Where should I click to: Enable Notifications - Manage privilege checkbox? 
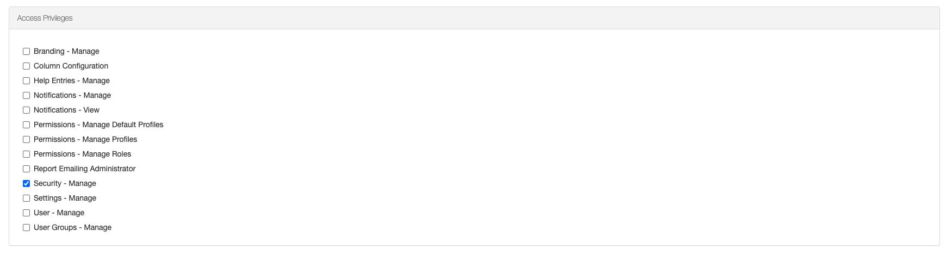[x=26, y=96]
